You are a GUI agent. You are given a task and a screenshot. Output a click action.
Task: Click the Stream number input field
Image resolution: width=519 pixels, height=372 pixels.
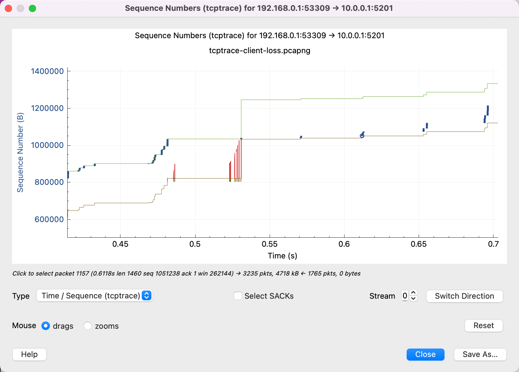click(405, 296)
